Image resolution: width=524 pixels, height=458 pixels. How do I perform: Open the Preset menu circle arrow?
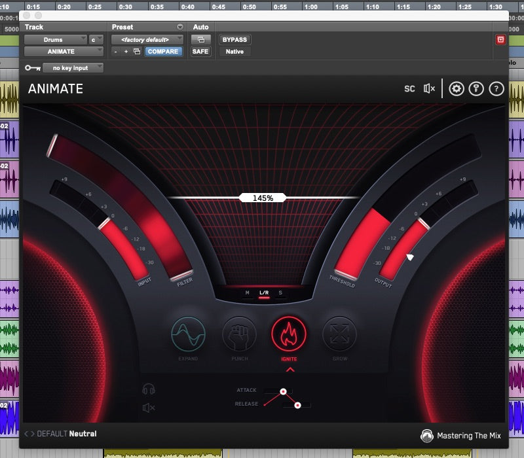180,27
